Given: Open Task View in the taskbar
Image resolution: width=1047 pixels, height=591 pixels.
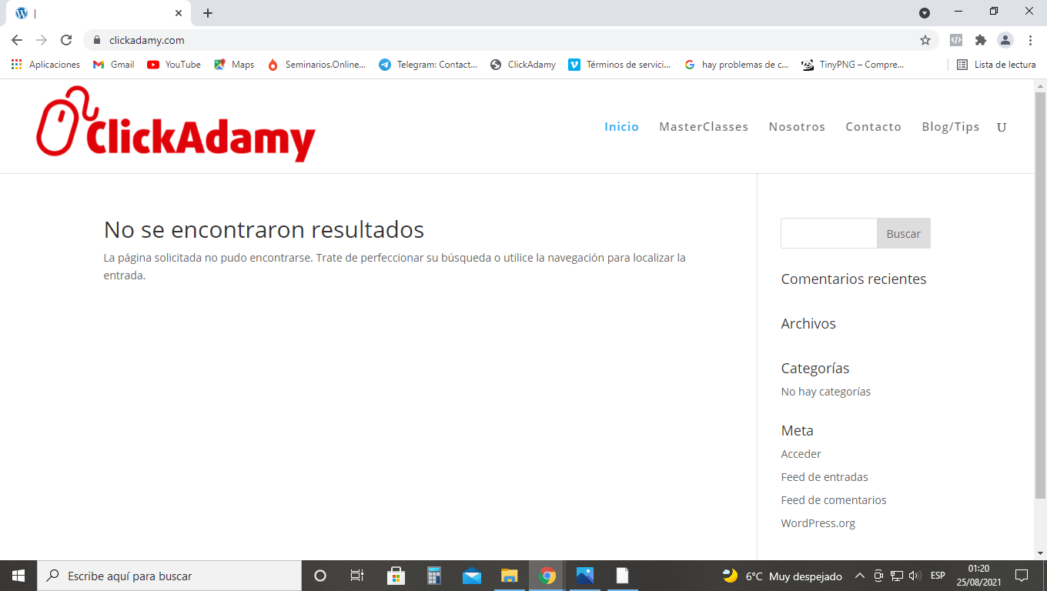Looking at the screenshot, I should coord(357,576).
